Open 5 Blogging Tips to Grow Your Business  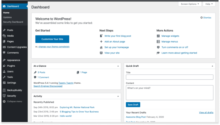tap(79, 112)
